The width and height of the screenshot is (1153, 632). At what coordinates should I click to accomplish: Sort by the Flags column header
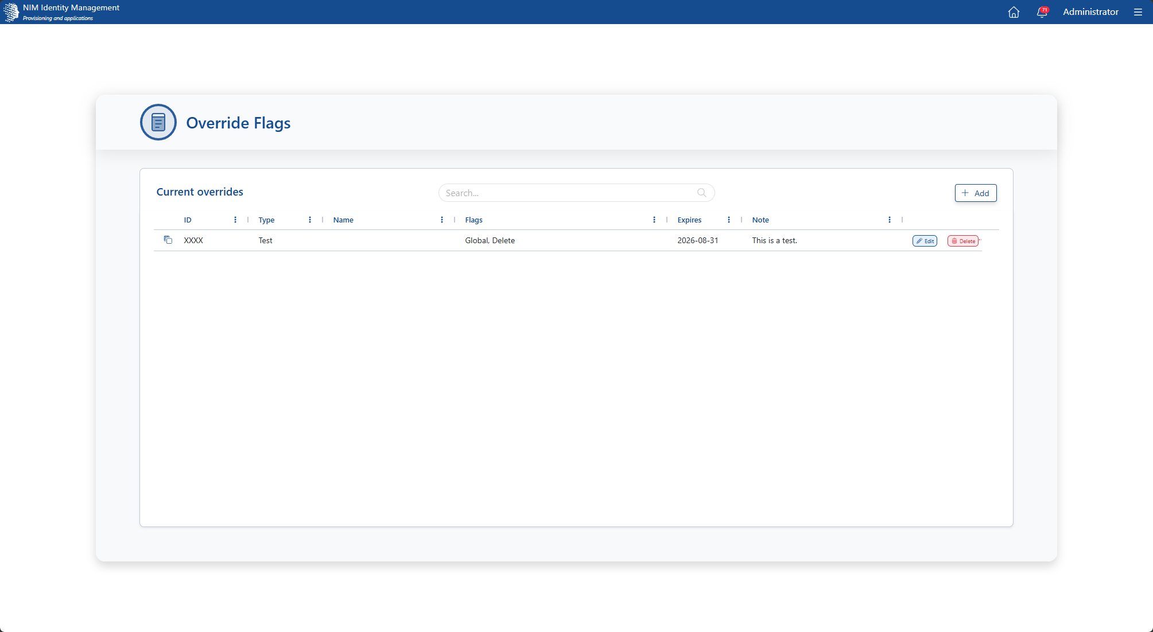[473, 220]
